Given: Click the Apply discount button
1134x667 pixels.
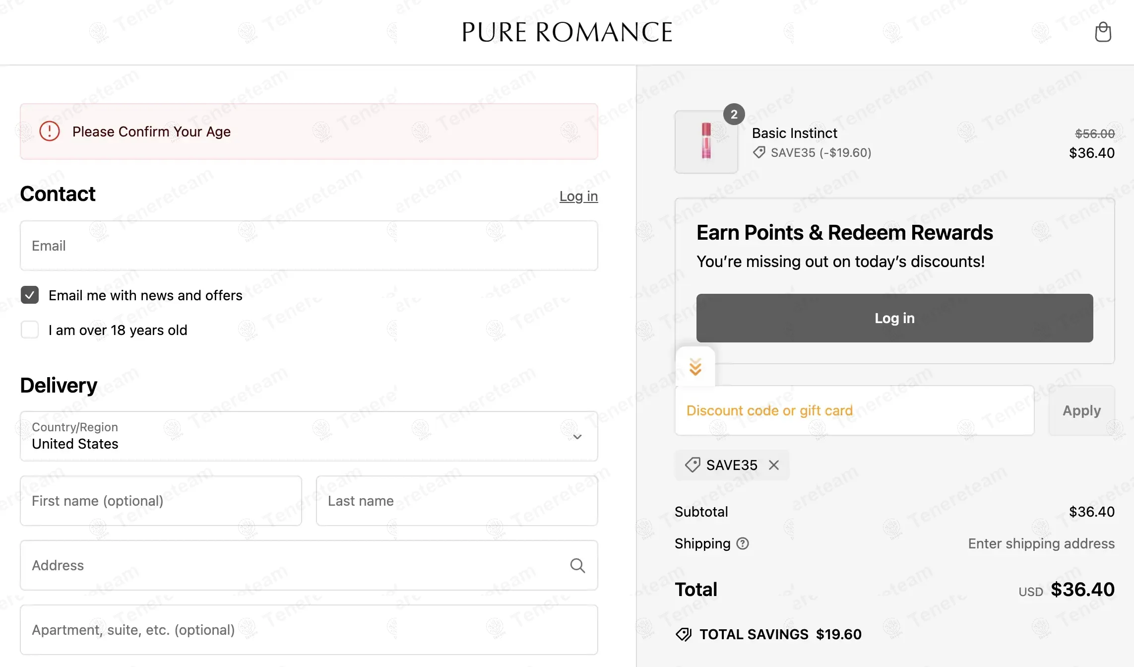Looking at the screenshot, I should pyautogui.click(x=1081, y=410).
